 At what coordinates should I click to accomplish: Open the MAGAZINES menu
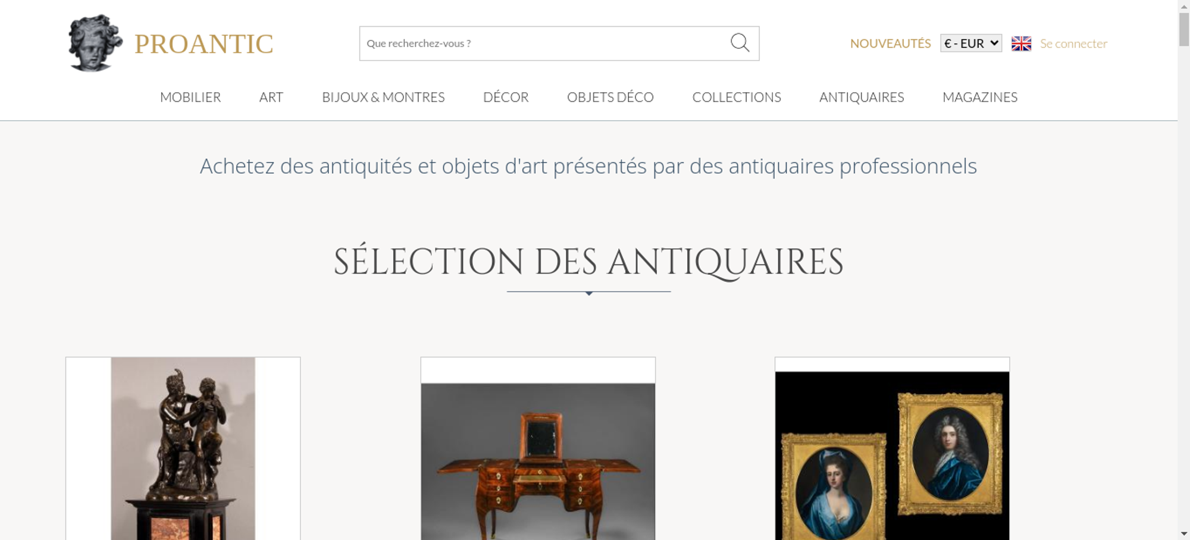click(980, 97)
